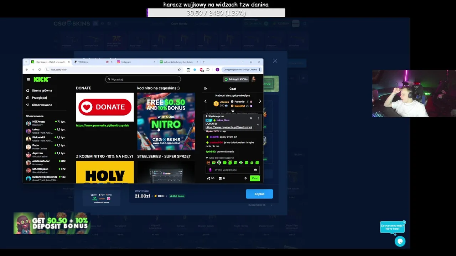Click the deposit bonus banner with monkey

pos(52,223)
